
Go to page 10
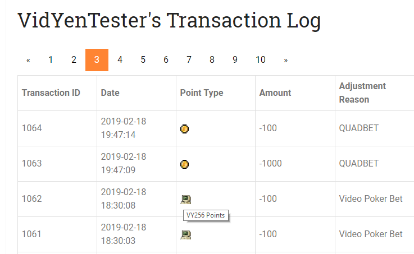(x=260, y=60)
